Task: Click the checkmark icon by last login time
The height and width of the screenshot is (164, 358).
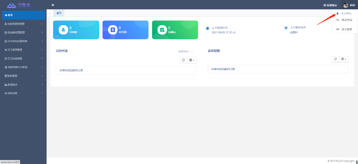Action: [207, 28]
